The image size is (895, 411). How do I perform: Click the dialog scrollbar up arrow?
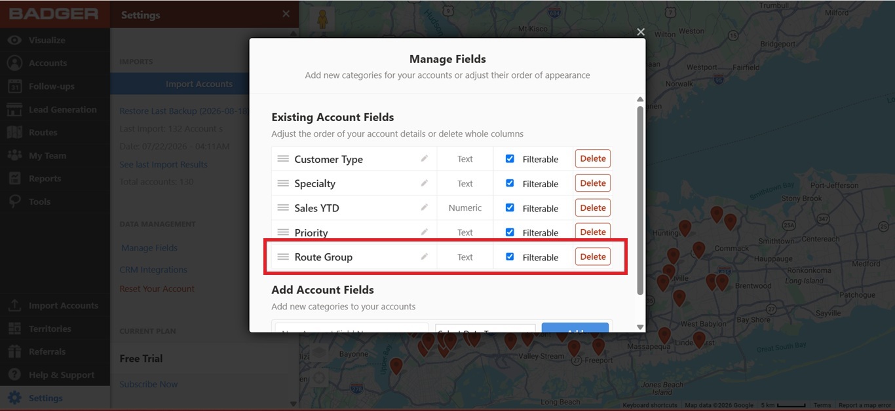coord(640,99)
